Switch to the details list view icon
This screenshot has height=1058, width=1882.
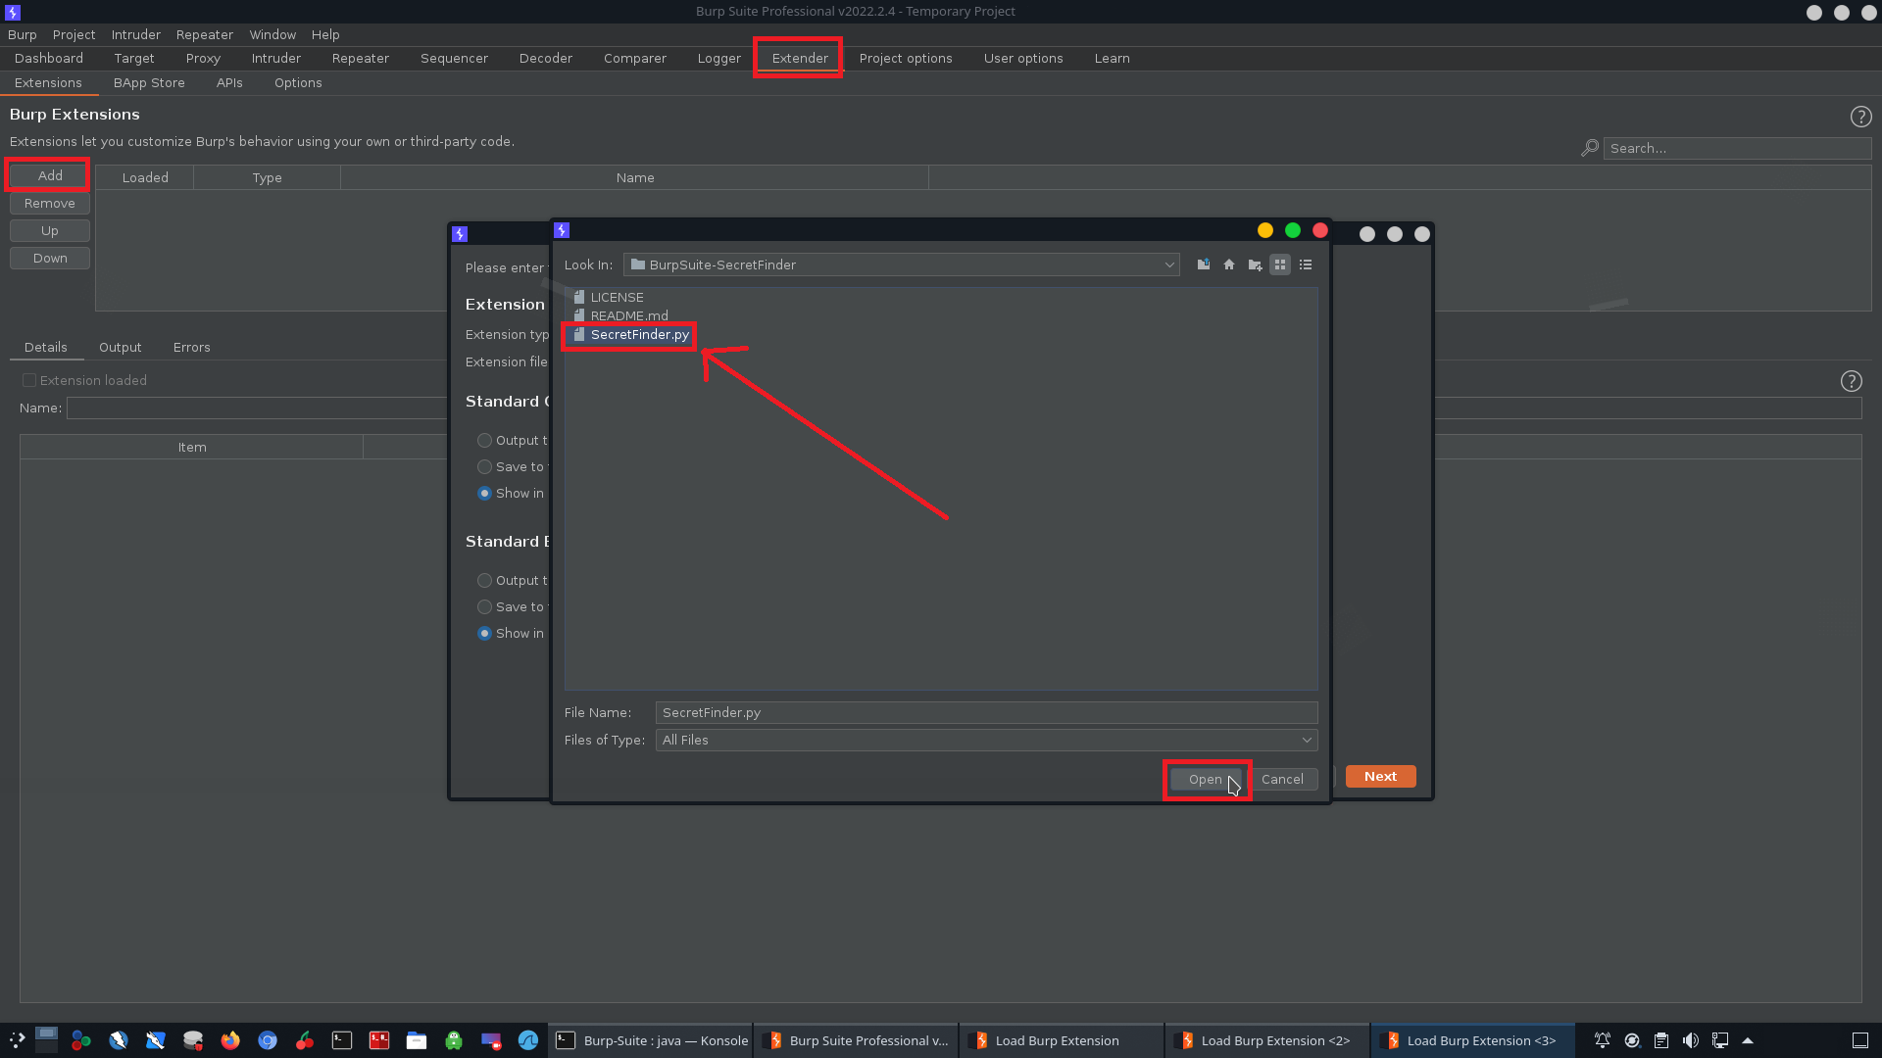[x=1306, y=264]
